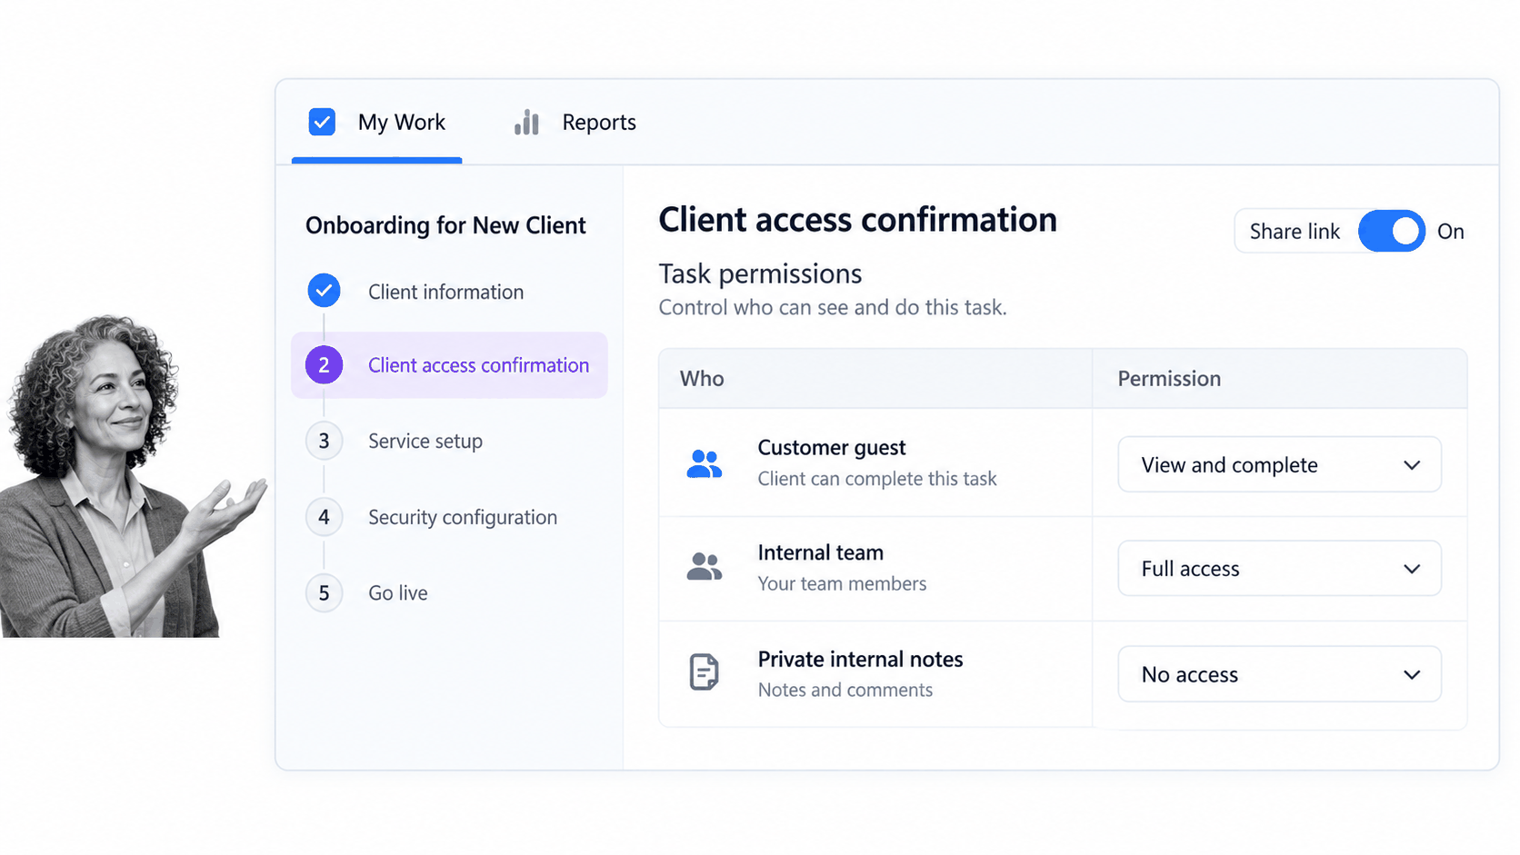Image resolution: width=1520 pixels, height=855 pixels.
Task: Open the Full access permission dropdown
Action: click(1279, 568)
